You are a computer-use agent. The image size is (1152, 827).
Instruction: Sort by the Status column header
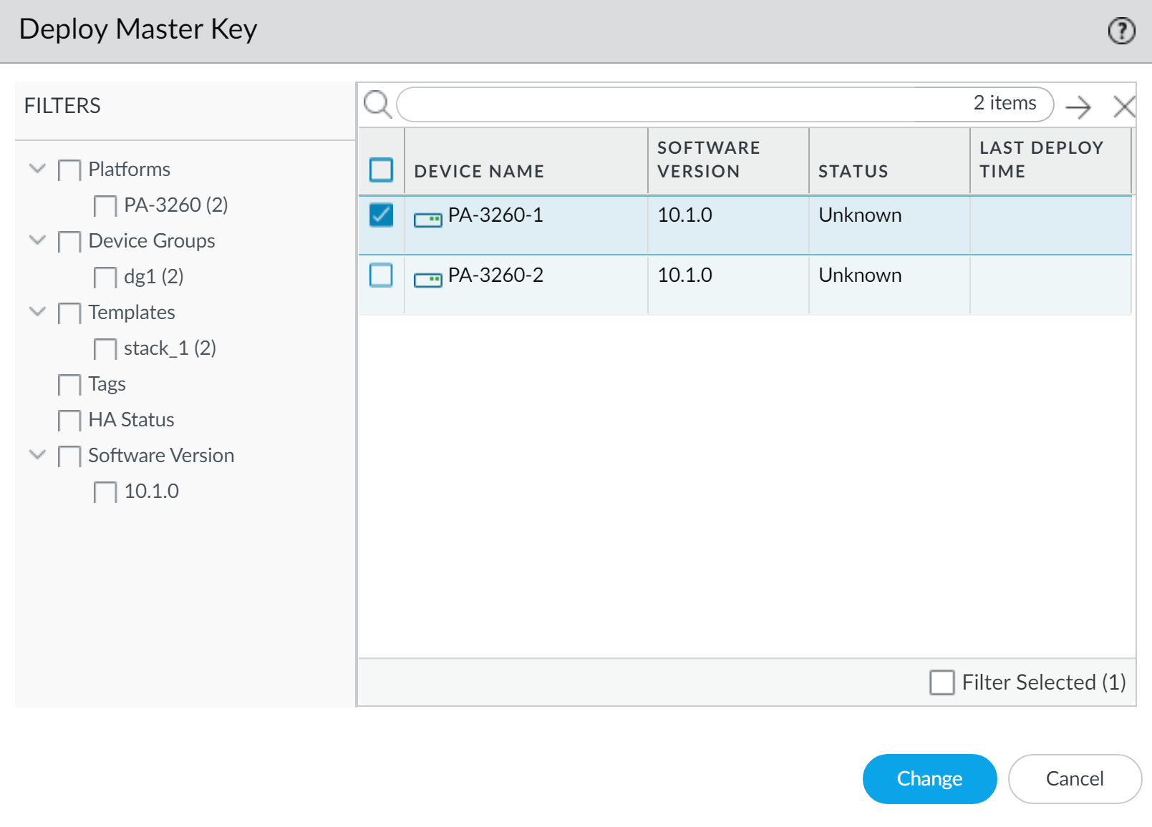[853, 172]
